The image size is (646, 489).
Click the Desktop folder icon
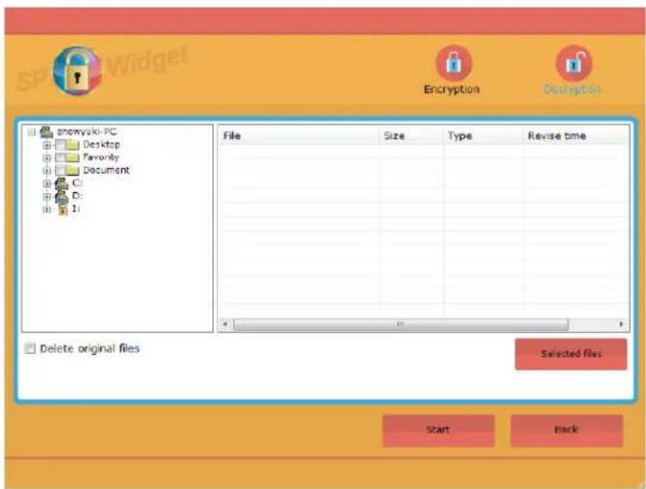pos(73,145)
